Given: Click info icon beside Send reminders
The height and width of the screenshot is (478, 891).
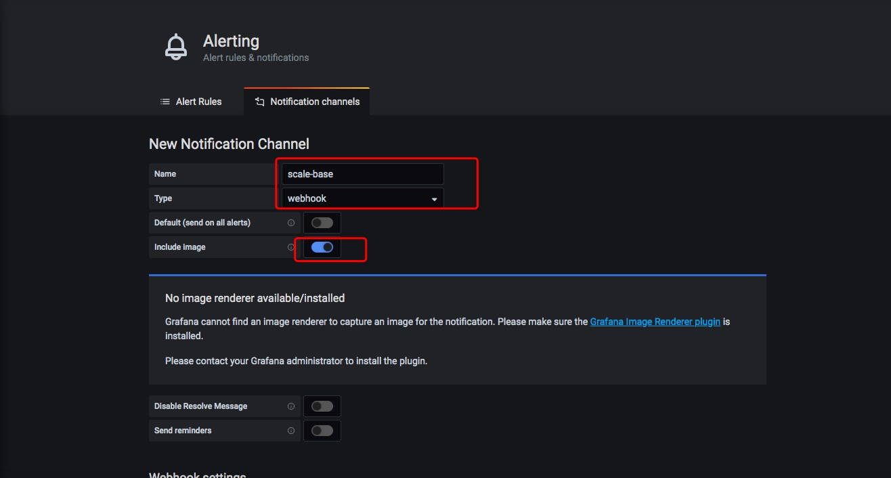Looking at the screenshot, I should tap(291, 431).
